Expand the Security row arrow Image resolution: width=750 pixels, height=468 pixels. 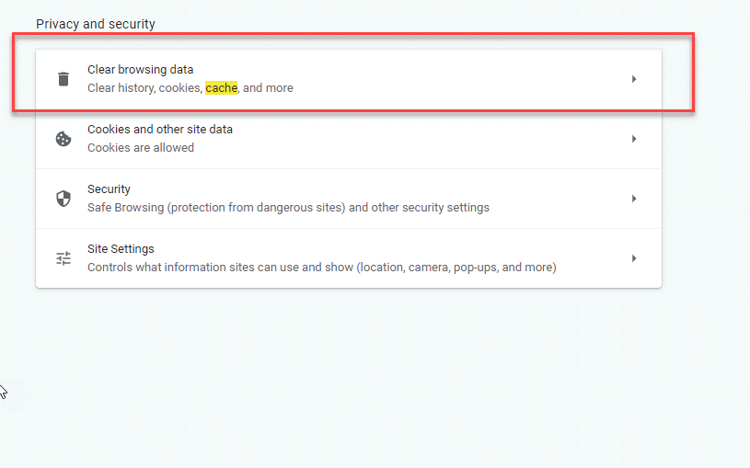[x=634, y=199]
